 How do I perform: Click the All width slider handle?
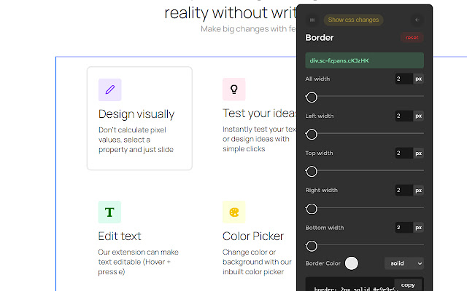coord(312,97)
